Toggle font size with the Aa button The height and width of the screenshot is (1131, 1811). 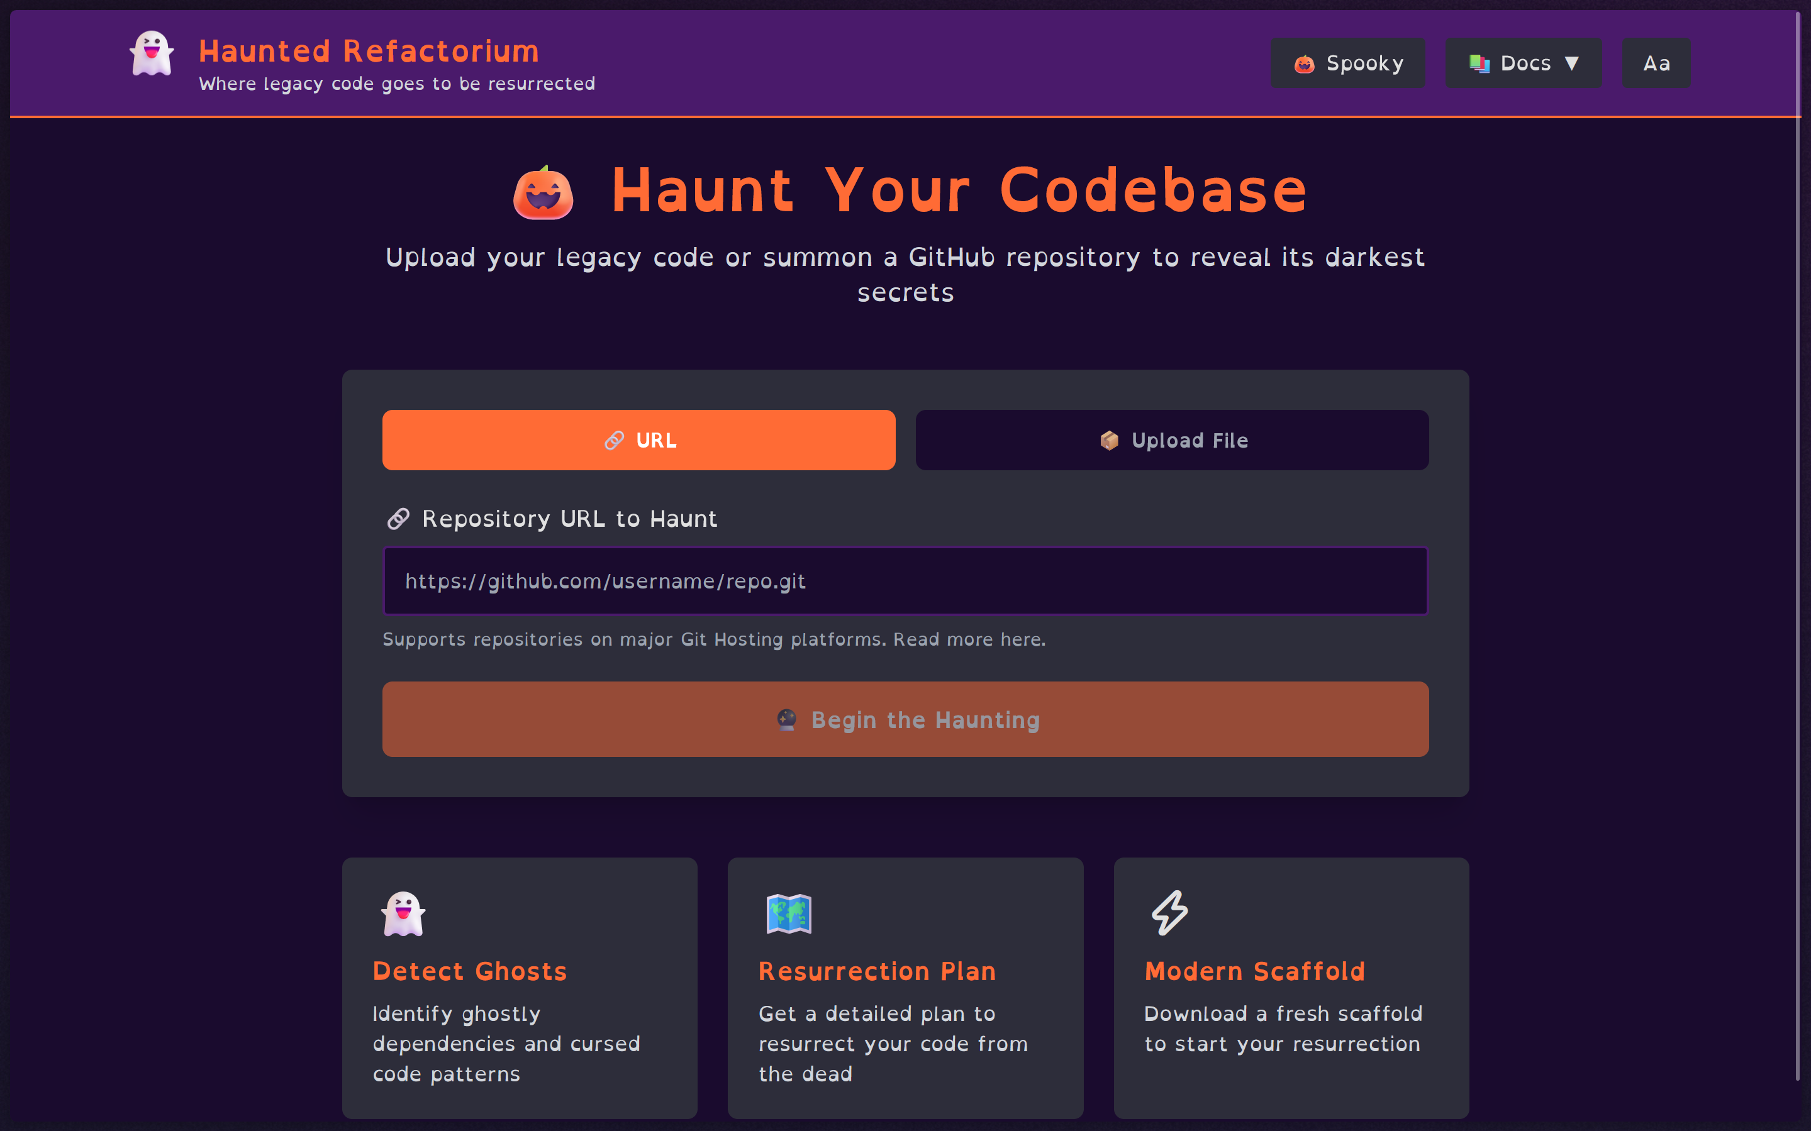[x=1656, y=63]
